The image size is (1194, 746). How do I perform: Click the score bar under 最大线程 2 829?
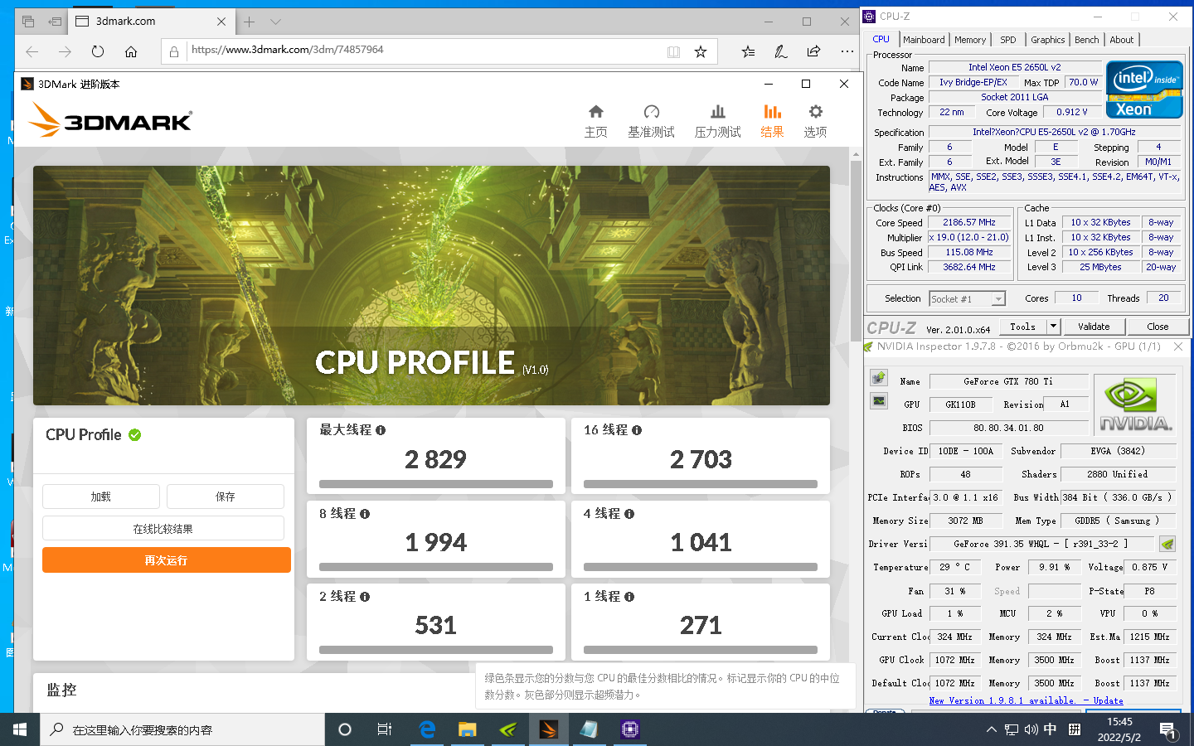pos(436,484)
